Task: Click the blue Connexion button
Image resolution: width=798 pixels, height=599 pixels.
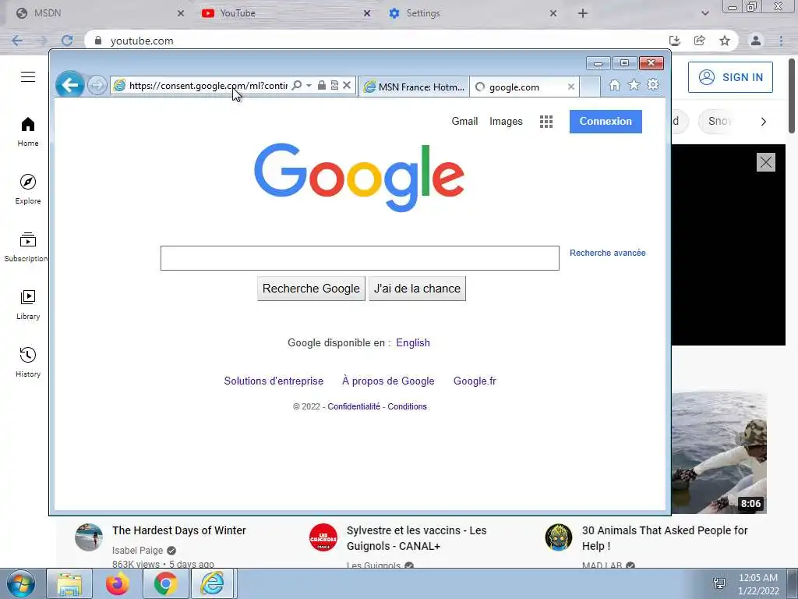Action: pos(606,121)
